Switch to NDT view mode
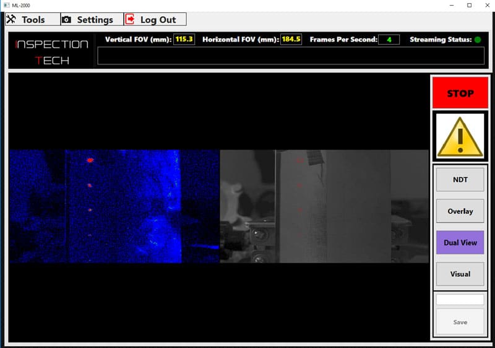The image size is (495, 348). coord(460,180)
